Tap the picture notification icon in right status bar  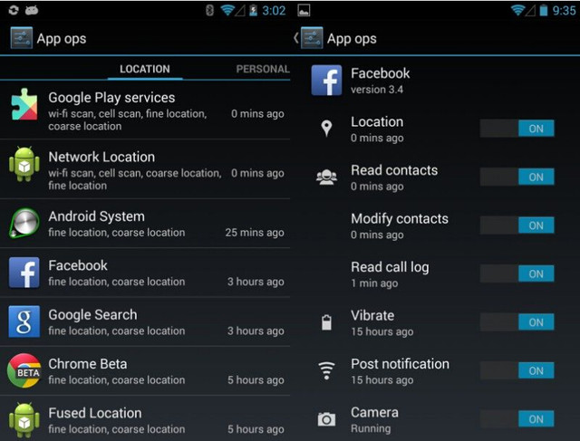pos(304,10)
